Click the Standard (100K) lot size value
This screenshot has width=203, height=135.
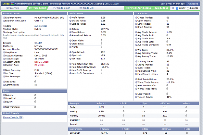[43, 73]
